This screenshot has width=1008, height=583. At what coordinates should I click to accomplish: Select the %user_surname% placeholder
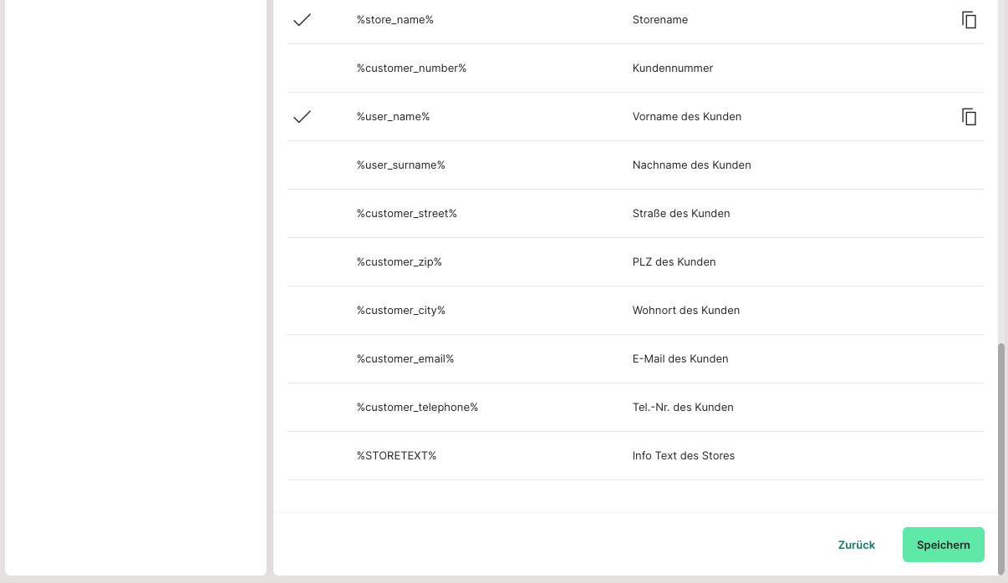point(400,165)
